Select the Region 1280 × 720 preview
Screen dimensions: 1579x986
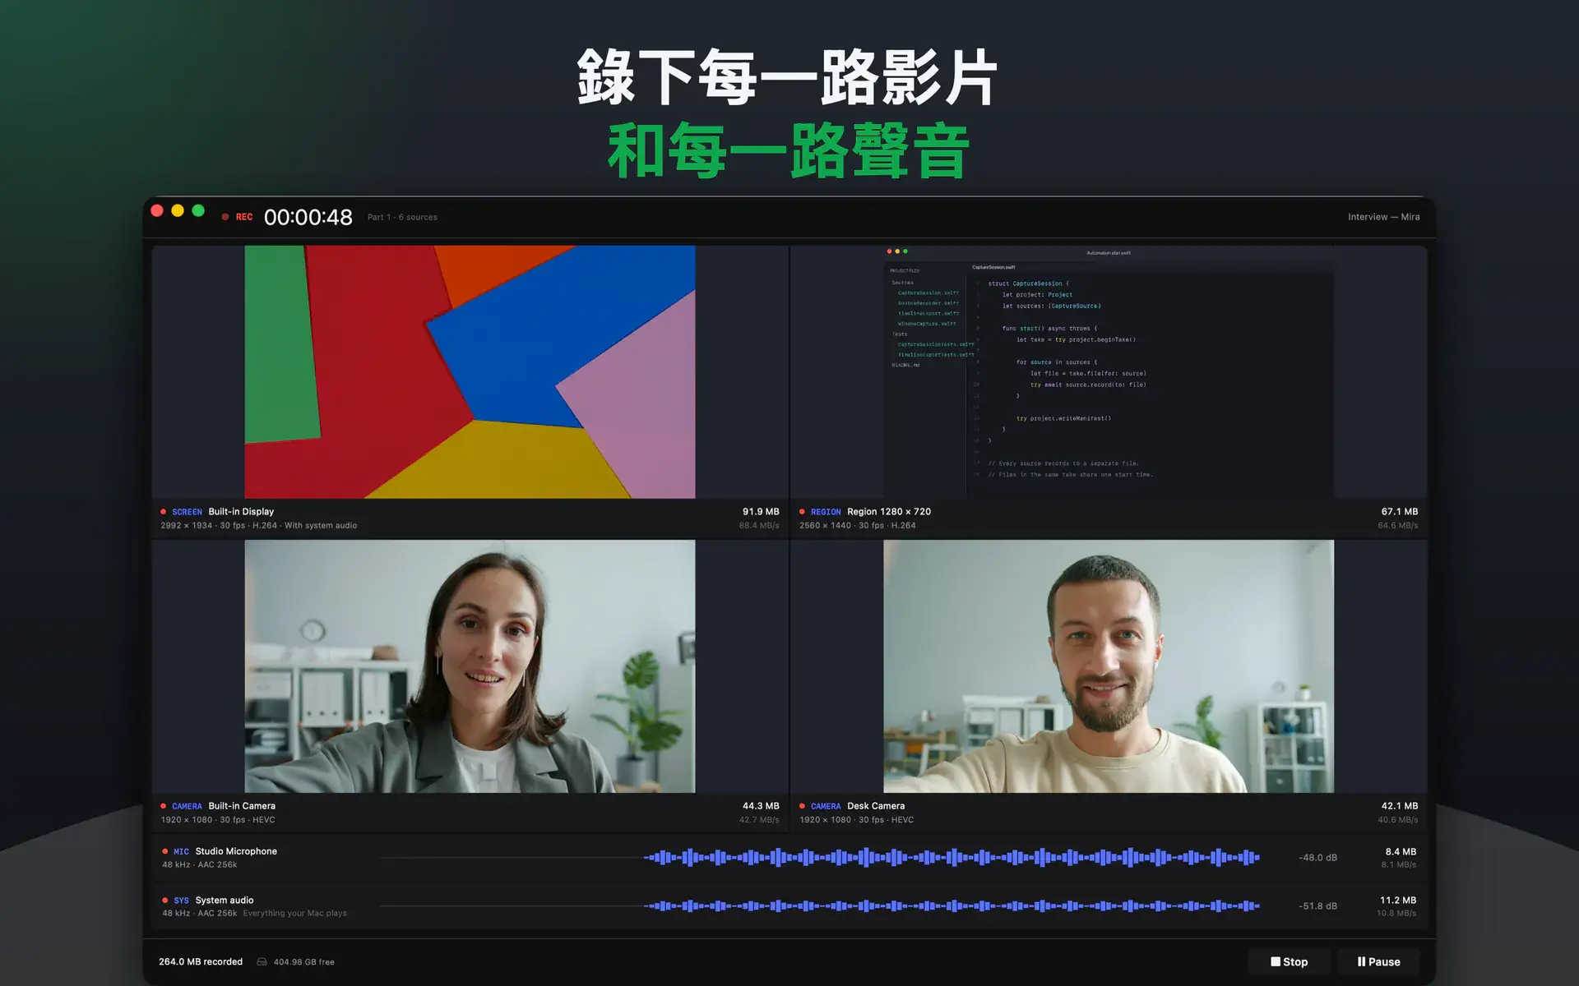coord(1109,371)
